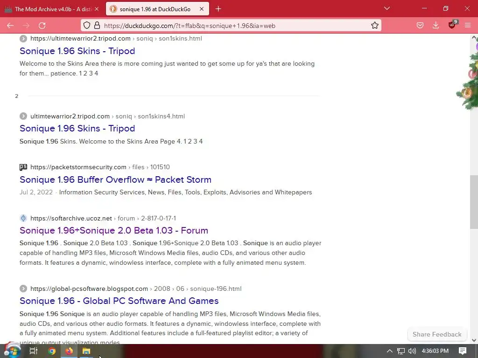Click the page 2 separator number
The width and height of the screenshot is (478, 358).
pyautogui.click(x=16, y=96)
